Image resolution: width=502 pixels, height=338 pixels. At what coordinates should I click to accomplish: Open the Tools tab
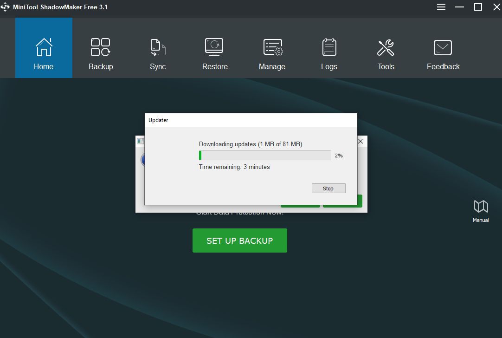(386, 48)
